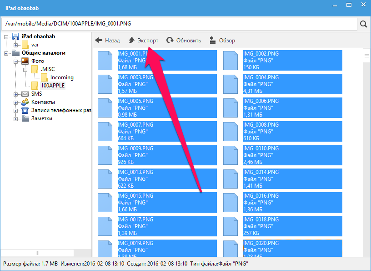Collapse the Общие каталоги tree node
Screen dimensions: 371x271
(6, 53)
